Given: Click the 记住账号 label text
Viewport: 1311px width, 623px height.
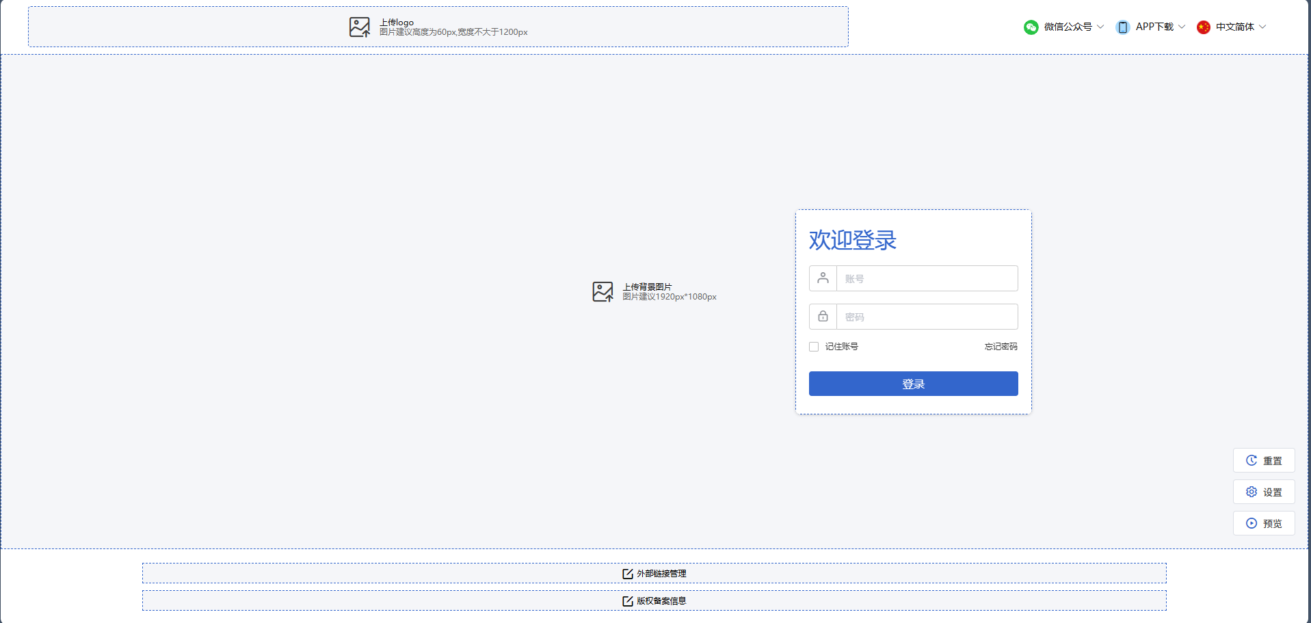Looking at the screenshot, I should coord(842,347).
